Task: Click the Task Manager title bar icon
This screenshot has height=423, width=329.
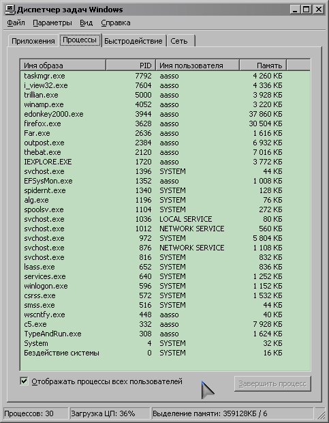Action: tap(10, 10)
